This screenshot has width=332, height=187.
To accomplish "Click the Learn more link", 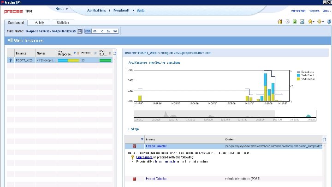I will pos(144,157).
